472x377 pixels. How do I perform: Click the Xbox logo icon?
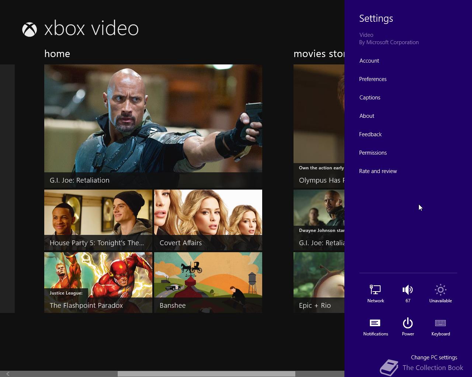coord(29,29)
